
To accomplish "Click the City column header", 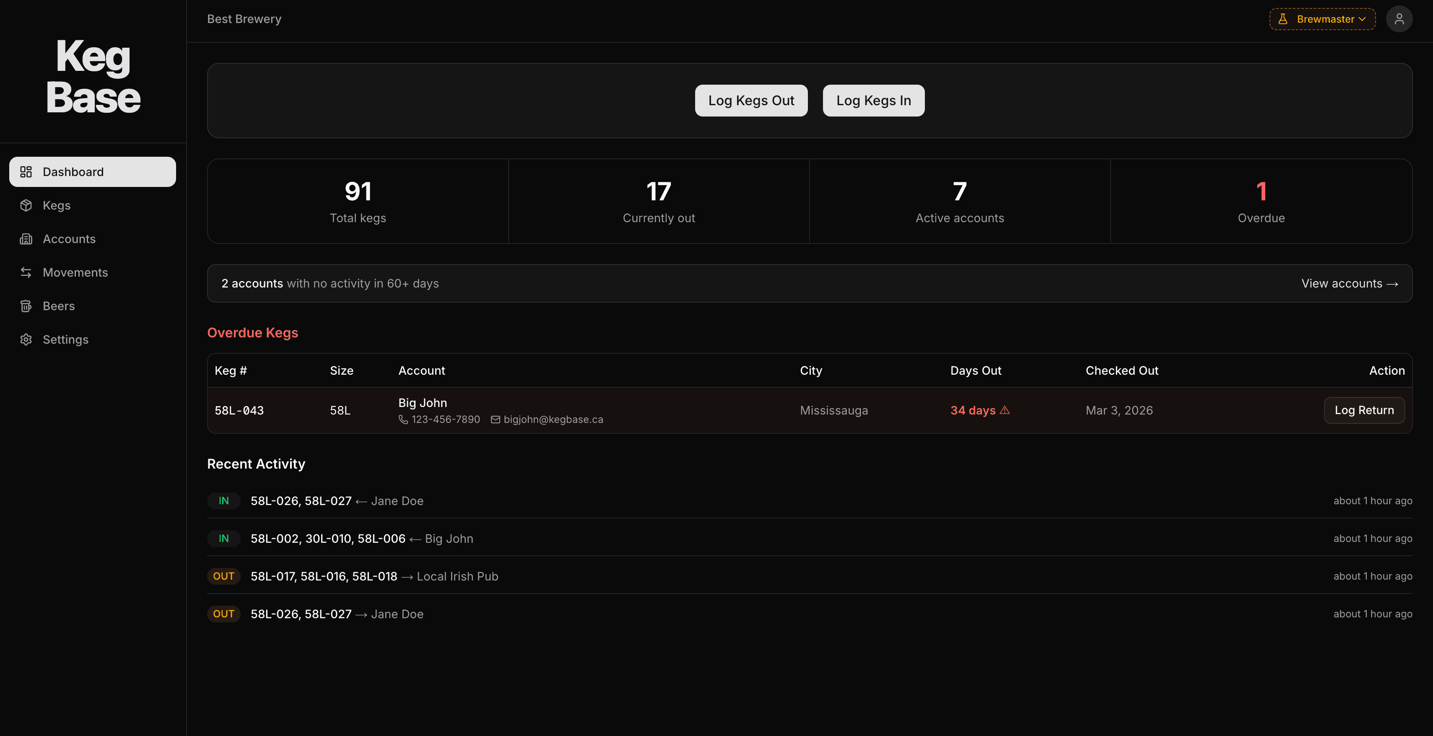I will pyautogui.click(x=811, y=371).
